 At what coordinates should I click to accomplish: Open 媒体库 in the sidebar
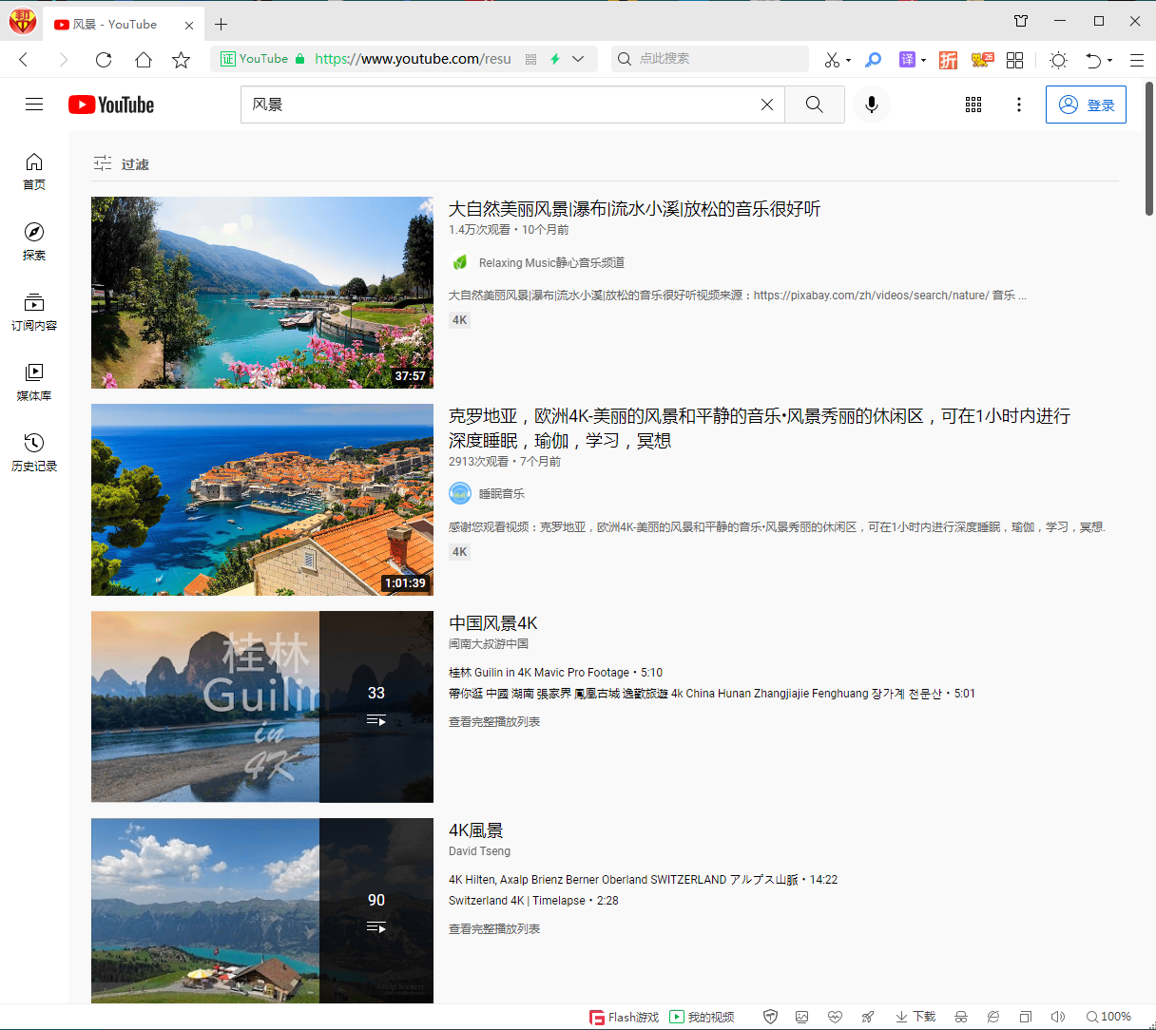point(34,382)
